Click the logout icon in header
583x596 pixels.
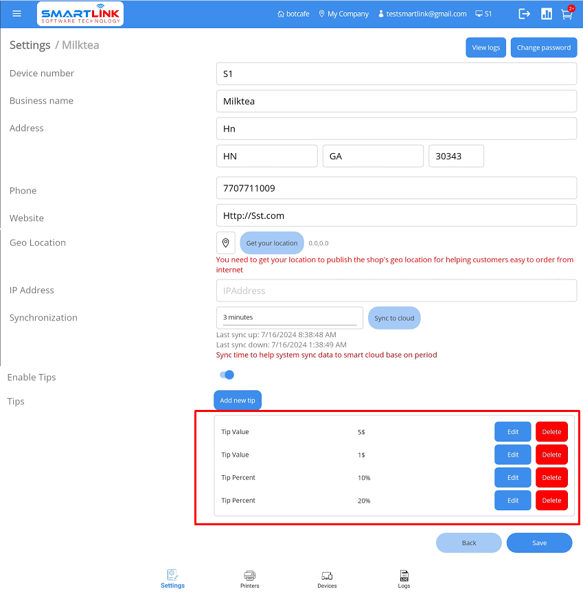pyautogui.click(x=525, y=14)
